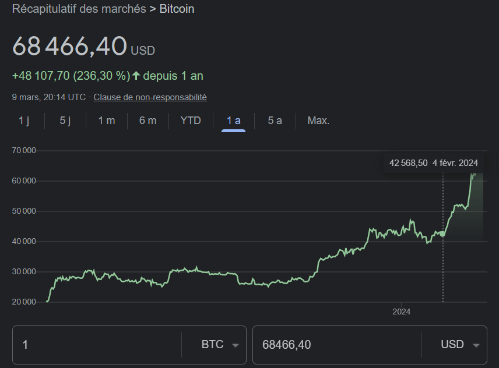Click the 2024 label on chart axis

tap(401, 312)
